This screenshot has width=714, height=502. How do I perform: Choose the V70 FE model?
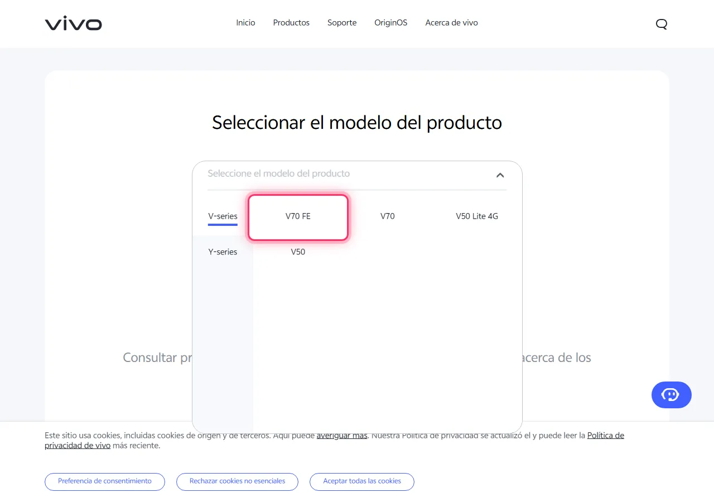[298, 217]
